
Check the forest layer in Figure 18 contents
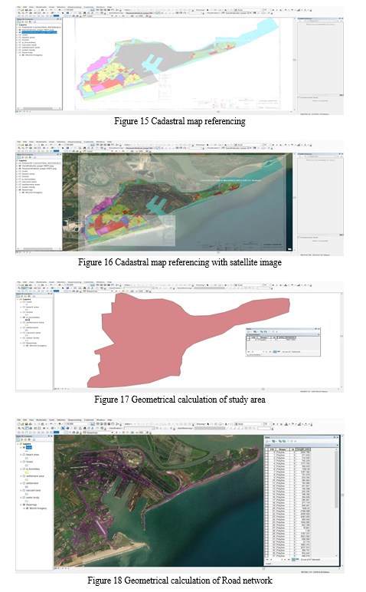click(x=24, y=462)
